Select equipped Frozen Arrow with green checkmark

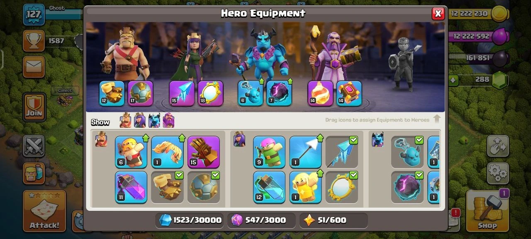(342, 152)
